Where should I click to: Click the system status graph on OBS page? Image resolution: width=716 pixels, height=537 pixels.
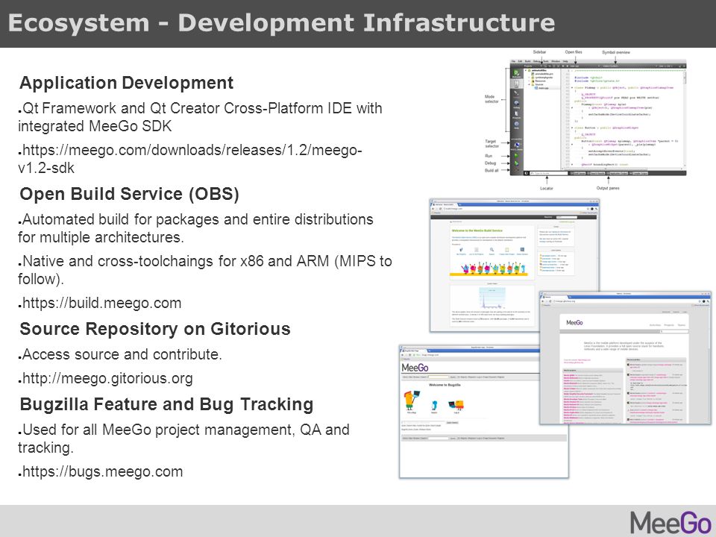[492, 298]
